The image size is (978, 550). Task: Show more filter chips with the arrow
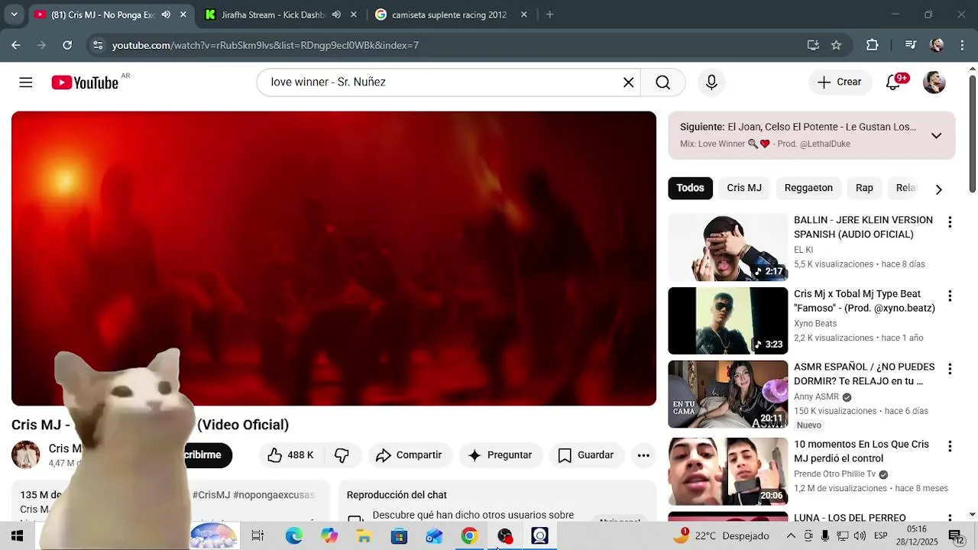point(938,189)
